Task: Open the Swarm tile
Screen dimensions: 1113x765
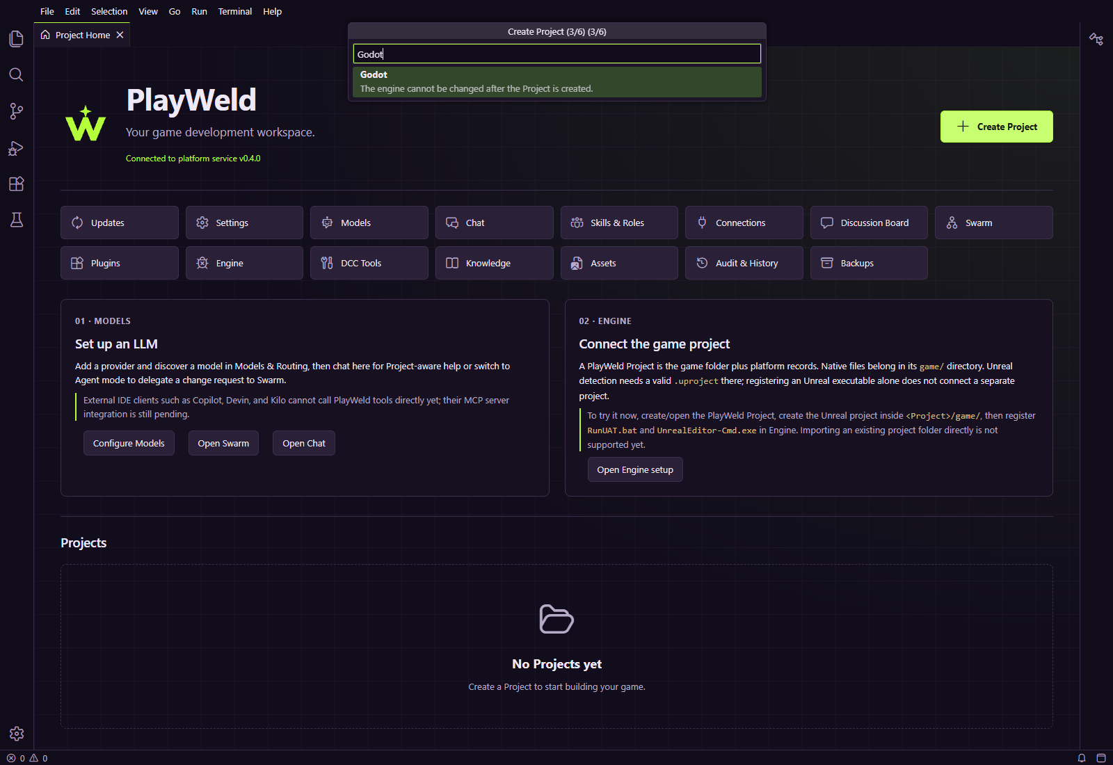Action: click(x=994, y=223)
